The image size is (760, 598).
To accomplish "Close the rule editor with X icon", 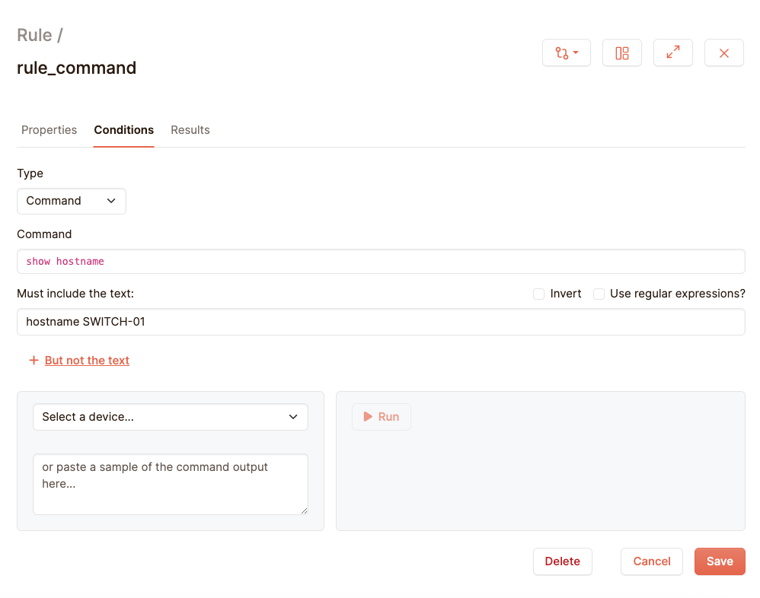I will tap(724, 53).
